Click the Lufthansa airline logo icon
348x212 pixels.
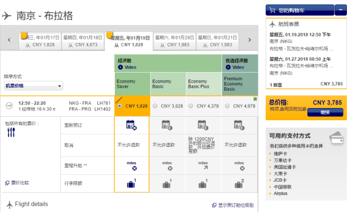9,106
